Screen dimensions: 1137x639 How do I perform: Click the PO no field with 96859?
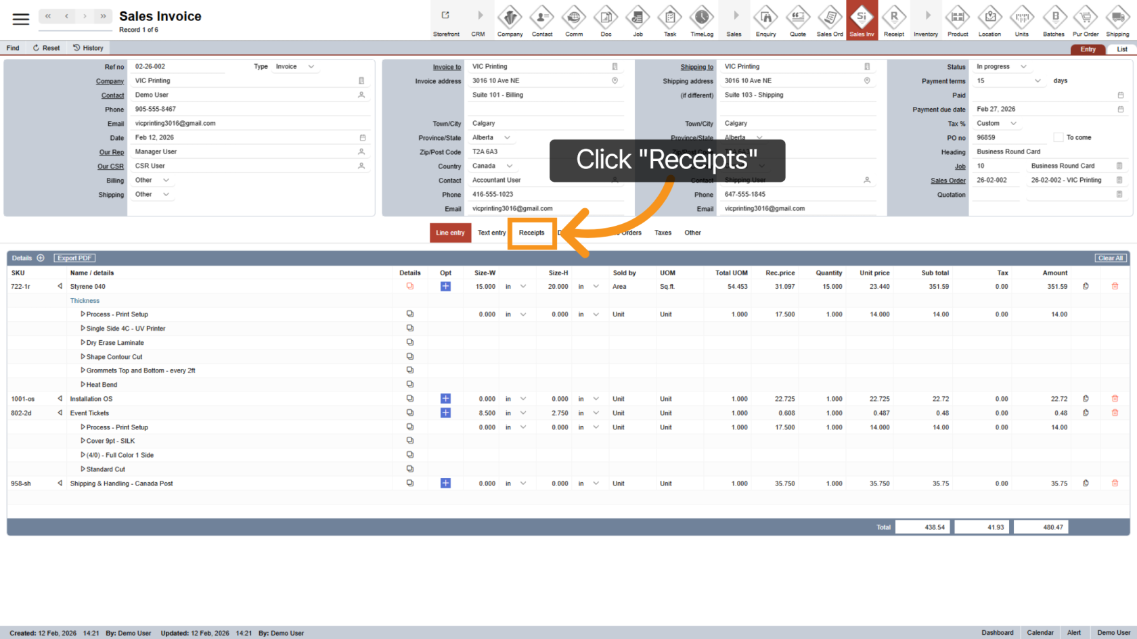coord(1010,138)
